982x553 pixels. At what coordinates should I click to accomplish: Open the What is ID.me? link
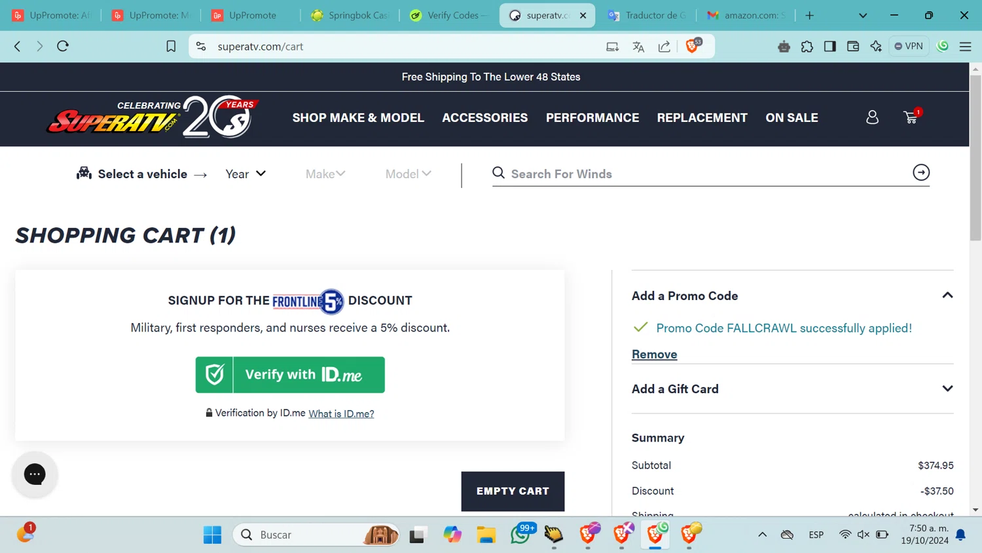341,413
